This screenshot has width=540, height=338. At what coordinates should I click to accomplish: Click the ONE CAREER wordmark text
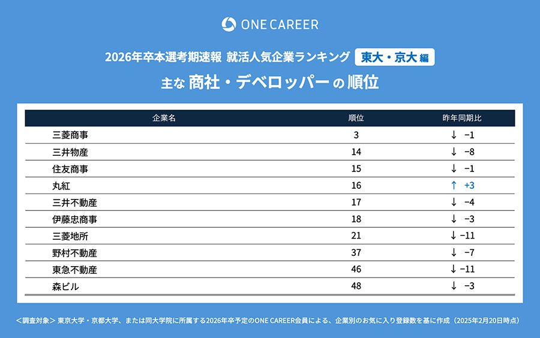click(x=280, y=25)
